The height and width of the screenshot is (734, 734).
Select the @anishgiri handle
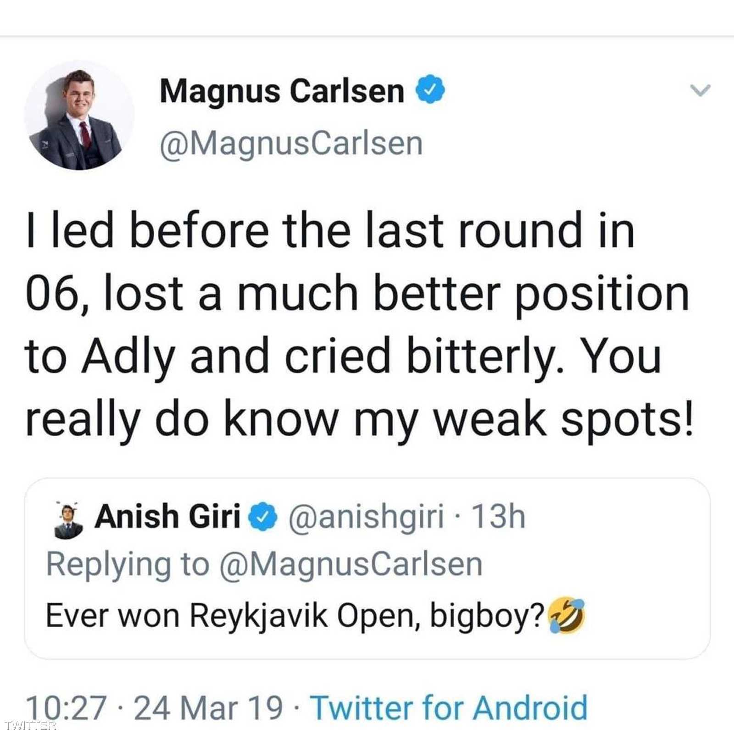pyautogui.click(x=366, y=517)
